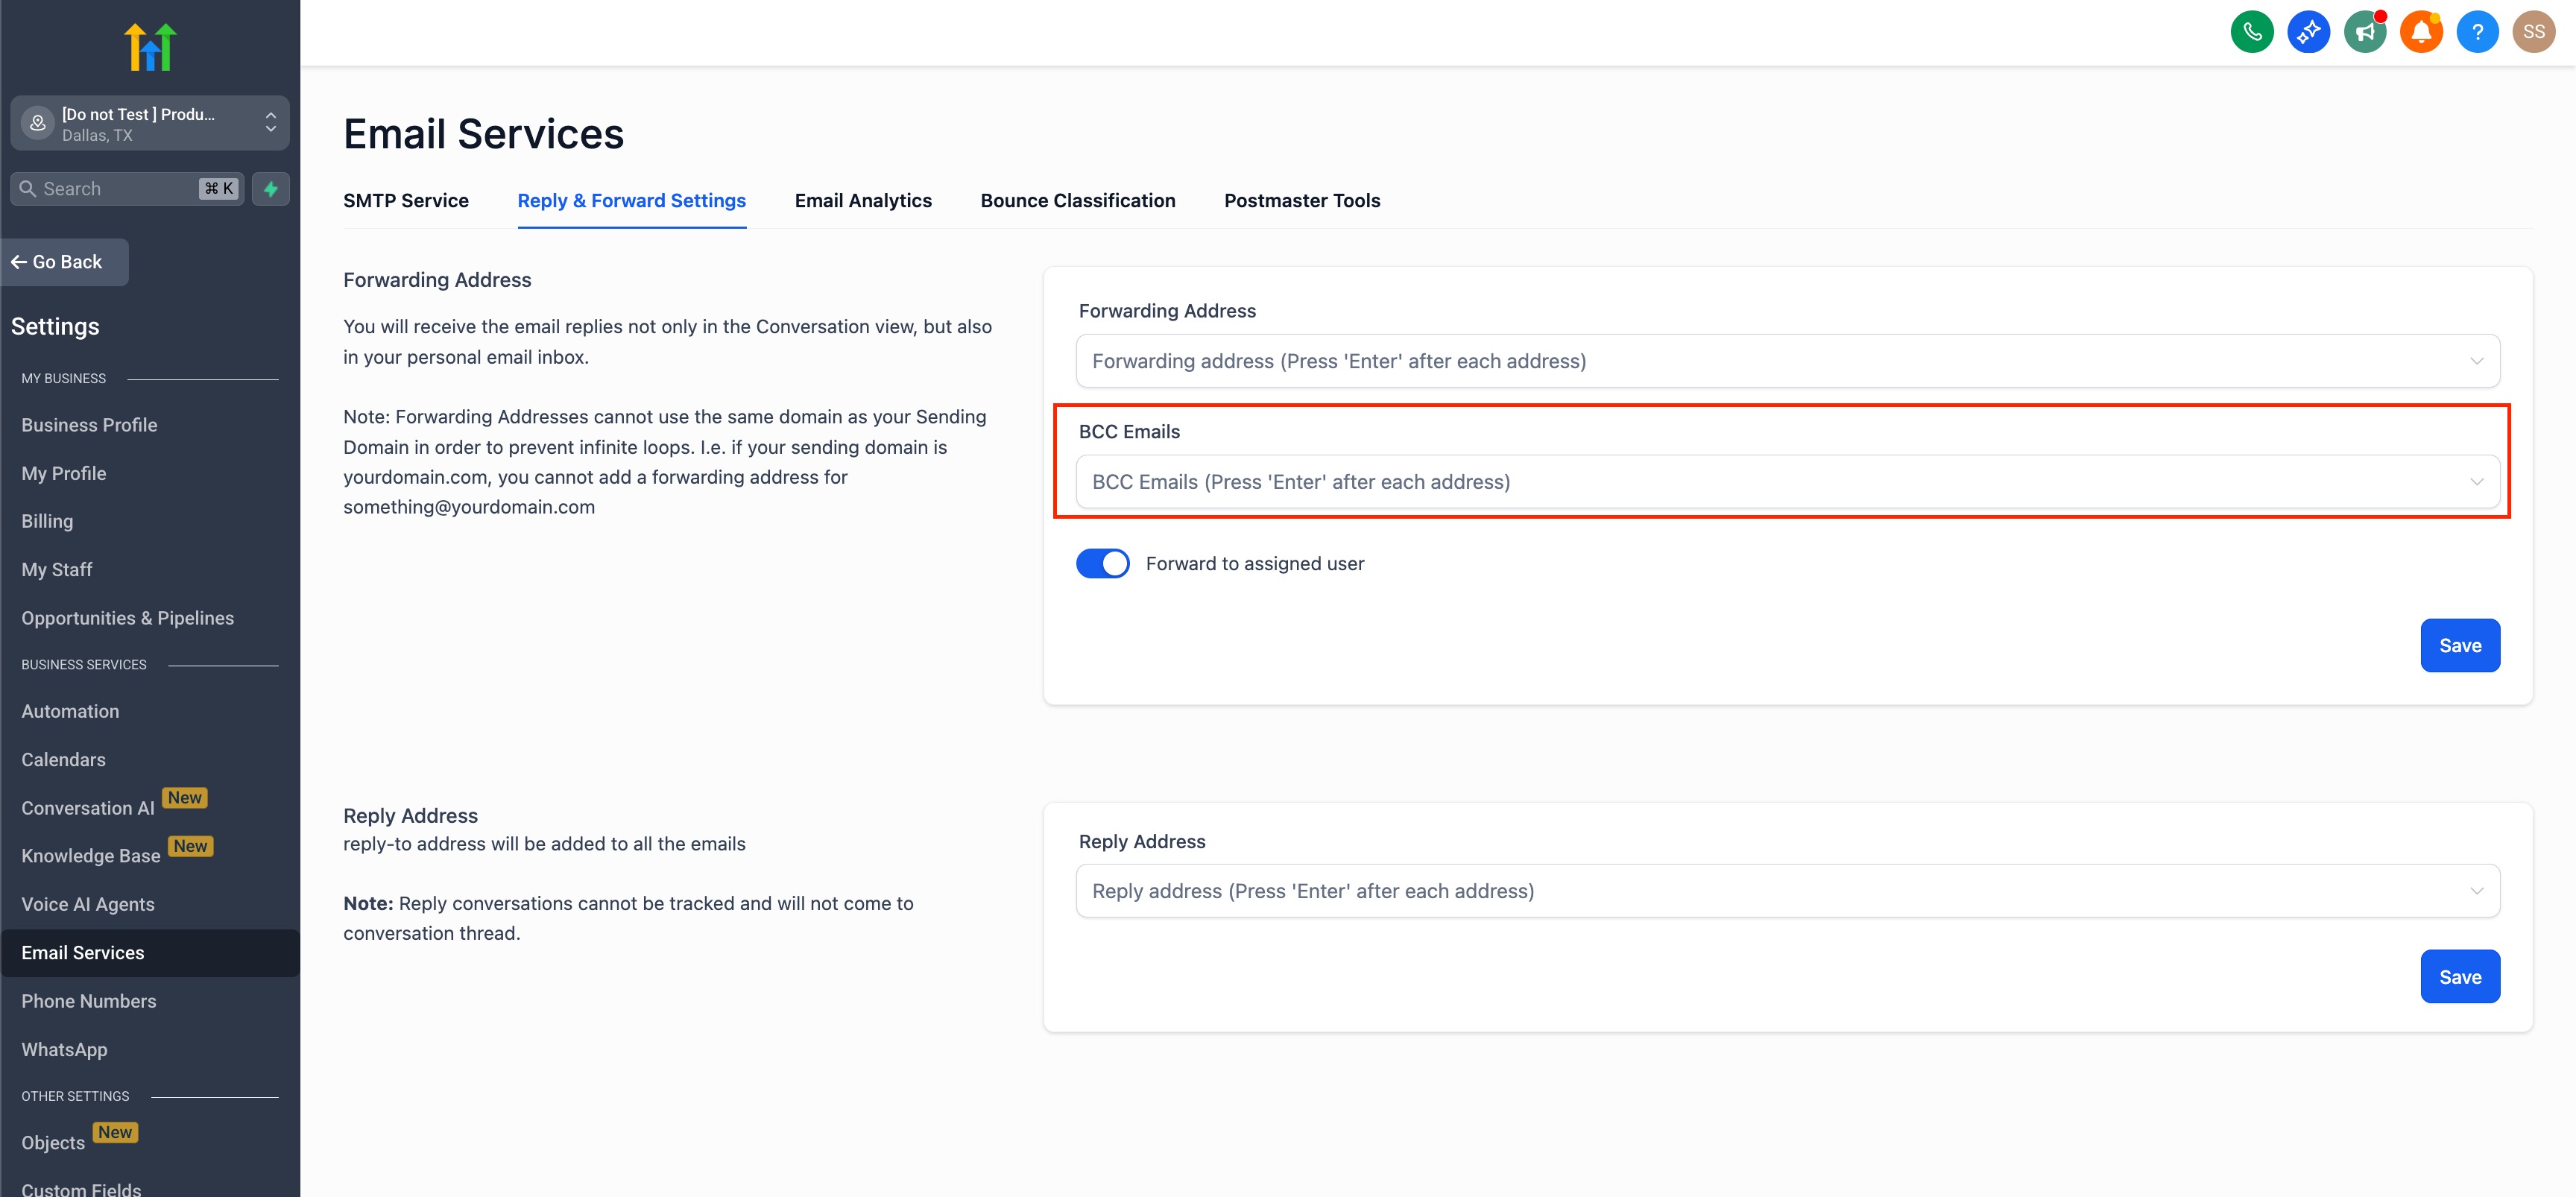Open the sub-account location switcher
This screenshot has width=2576, height=1197.
(x=150, y=124)
